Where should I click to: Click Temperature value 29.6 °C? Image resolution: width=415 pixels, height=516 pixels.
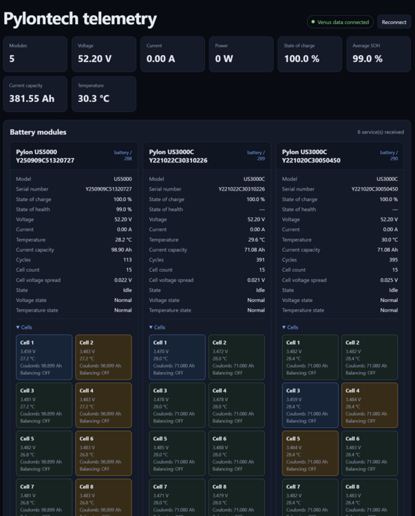[x=257, y=239]
